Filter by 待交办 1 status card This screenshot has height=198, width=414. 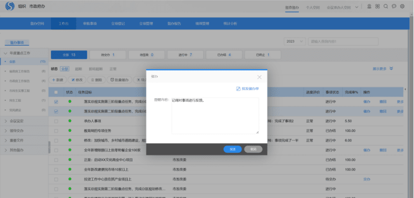click(108, 54)
